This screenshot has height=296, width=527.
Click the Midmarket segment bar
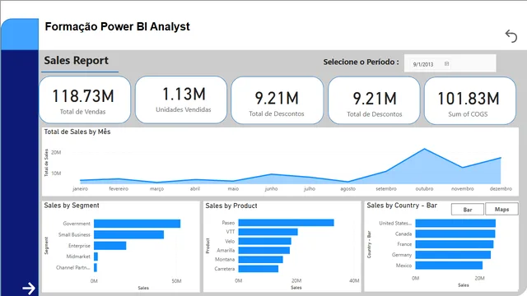[x=96, y=257]
